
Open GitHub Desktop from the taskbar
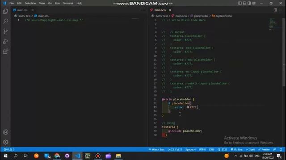tap(67, 156)
